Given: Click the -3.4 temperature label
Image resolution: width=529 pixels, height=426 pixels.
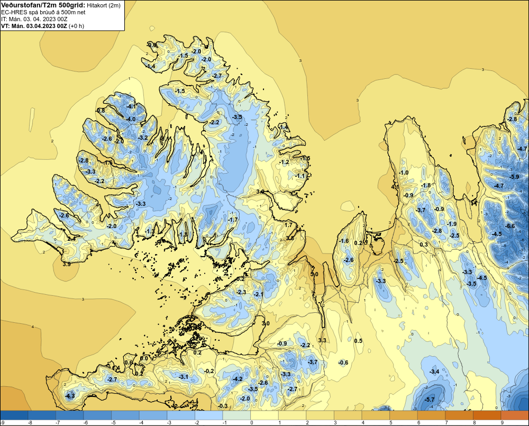Looking at the screenshot, I should click(x=434, y=371).
